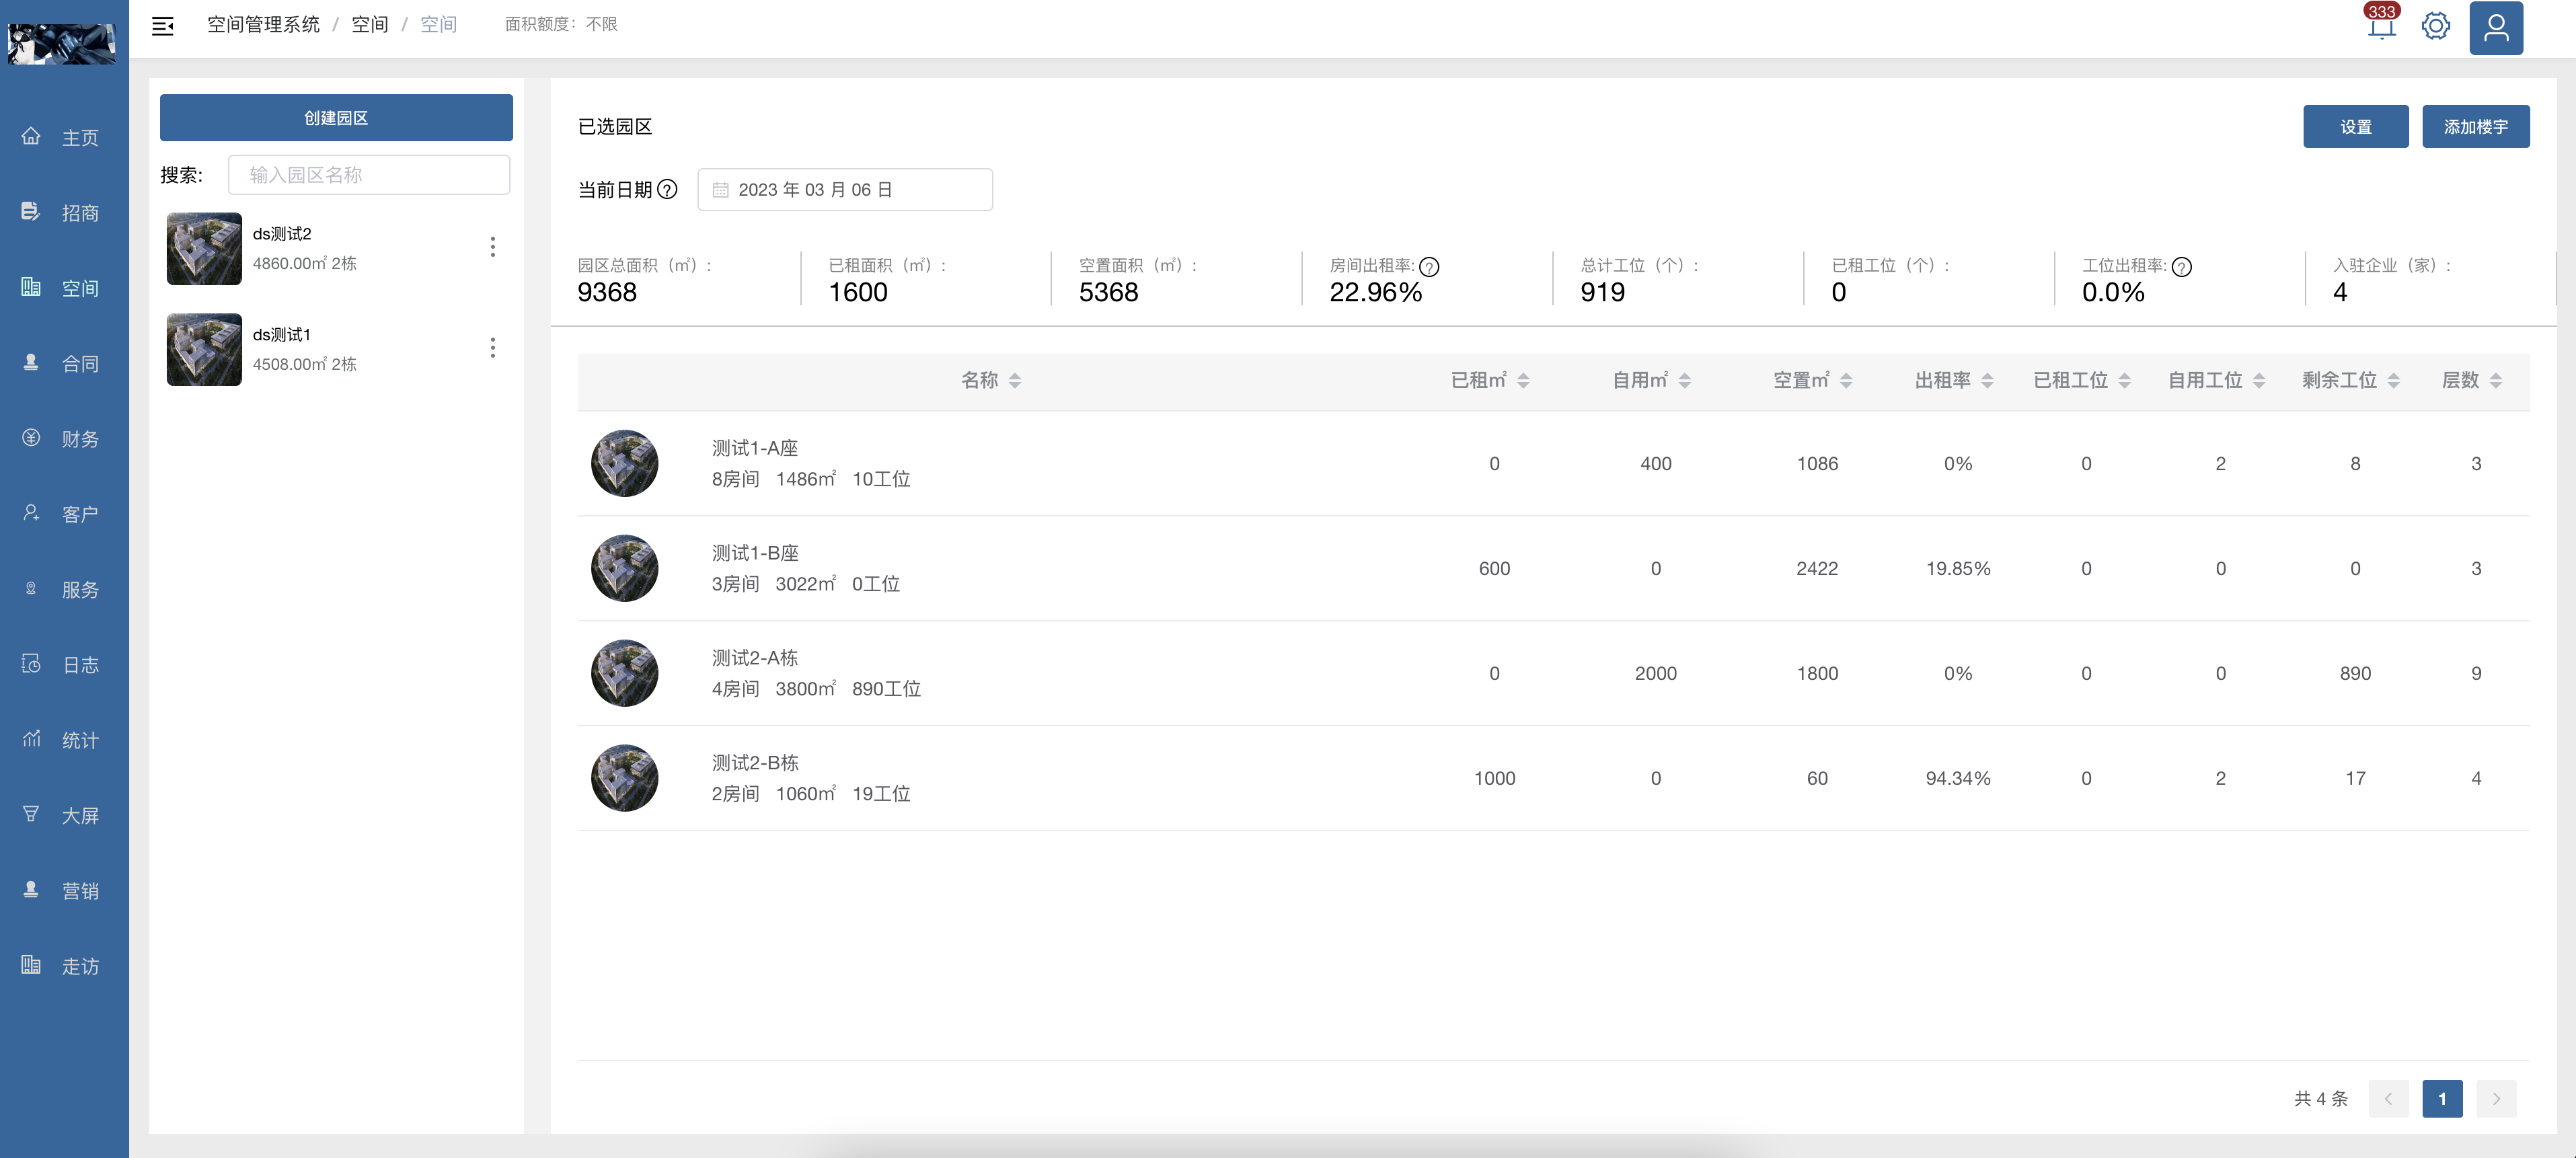Screen dimensions: 2576x1158
Task: Click the logo image at top left
Action: (x=62, y=43)
